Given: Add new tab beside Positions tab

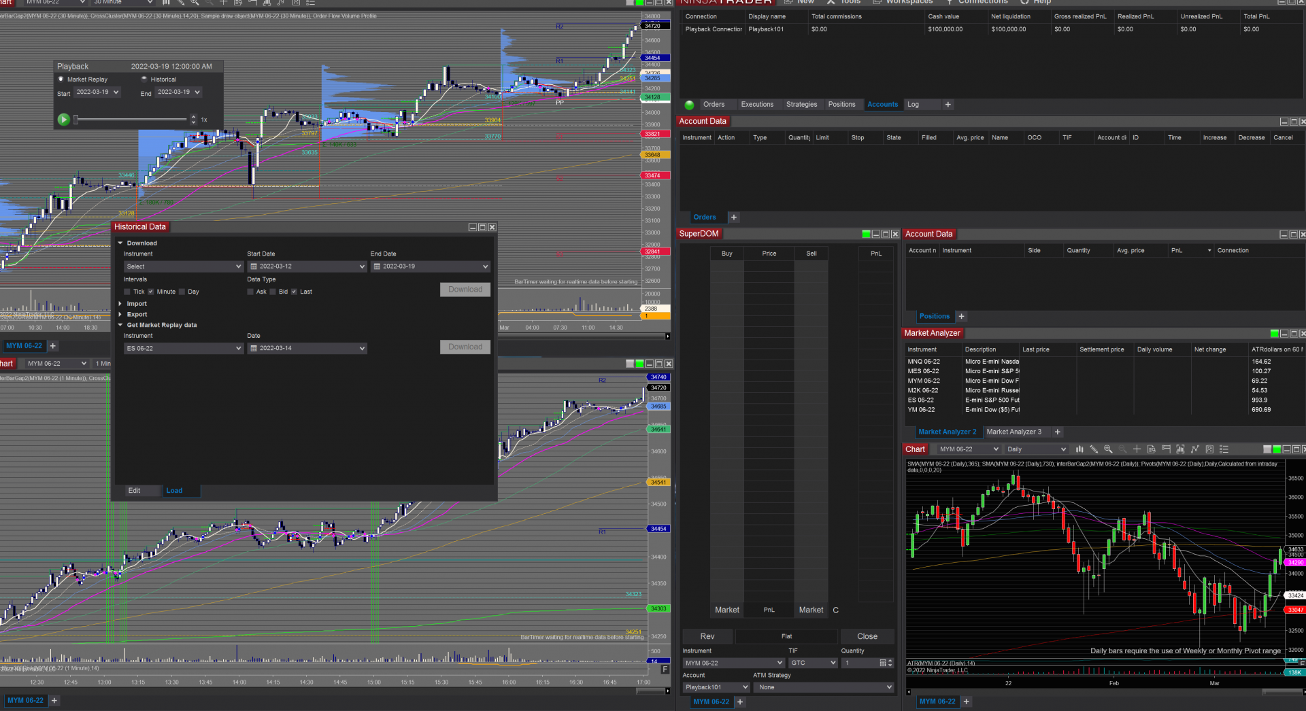Looking at the screenshot, I should pyautogui.click(x=961, y=316).
